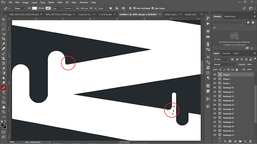The height and width of the screenshot is (144, 257).
Task: Open the stroke line type dropdown
Action: click(x=69, y=8)
